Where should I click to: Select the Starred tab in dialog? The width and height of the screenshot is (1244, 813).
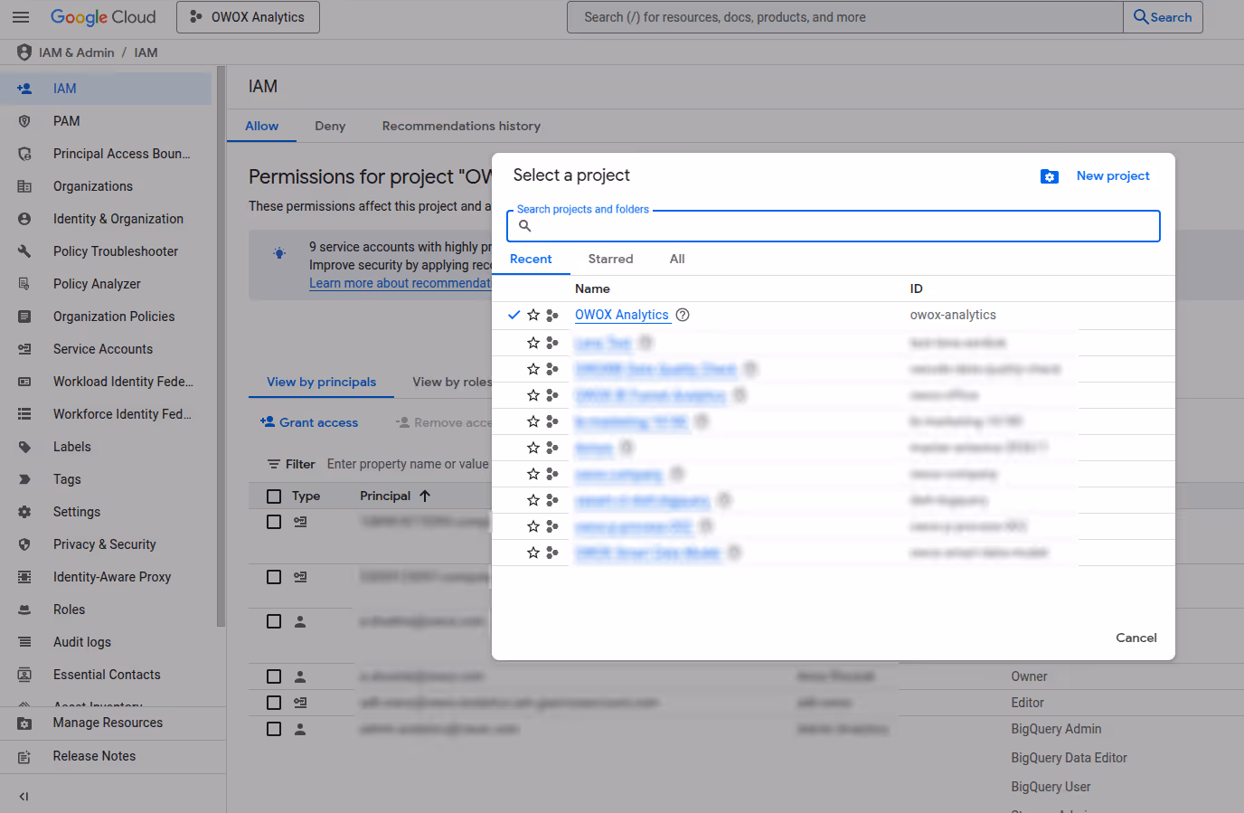coord(610,260)
